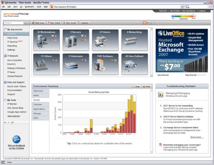Open the 13 Others asset tile
214x165 pixels.
(46, 64)
